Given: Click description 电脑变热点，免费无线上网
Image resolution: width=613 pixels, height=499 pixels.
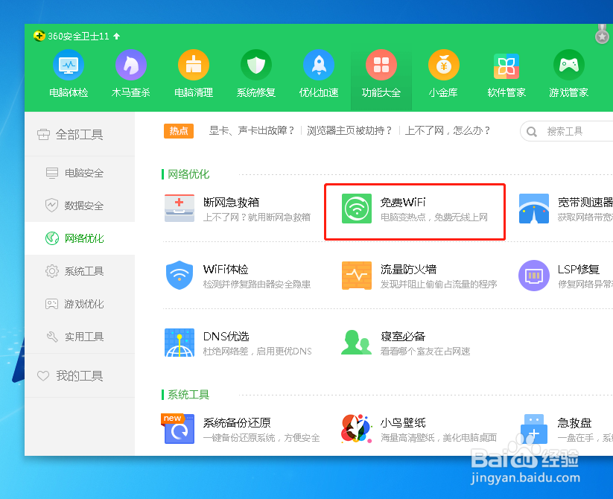Looking at the screenshot, I should click(x=434, y=217).
